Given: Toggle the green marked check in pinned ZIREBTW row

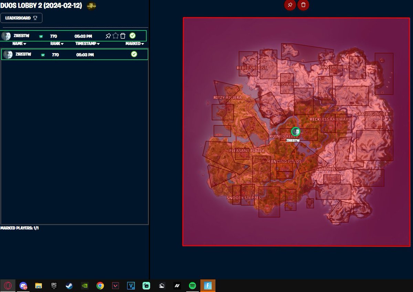Looking at the screenshot, I should (133, 35).
